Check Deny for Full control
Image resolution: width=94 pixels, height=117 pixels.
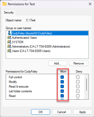(x=78, y=77)
